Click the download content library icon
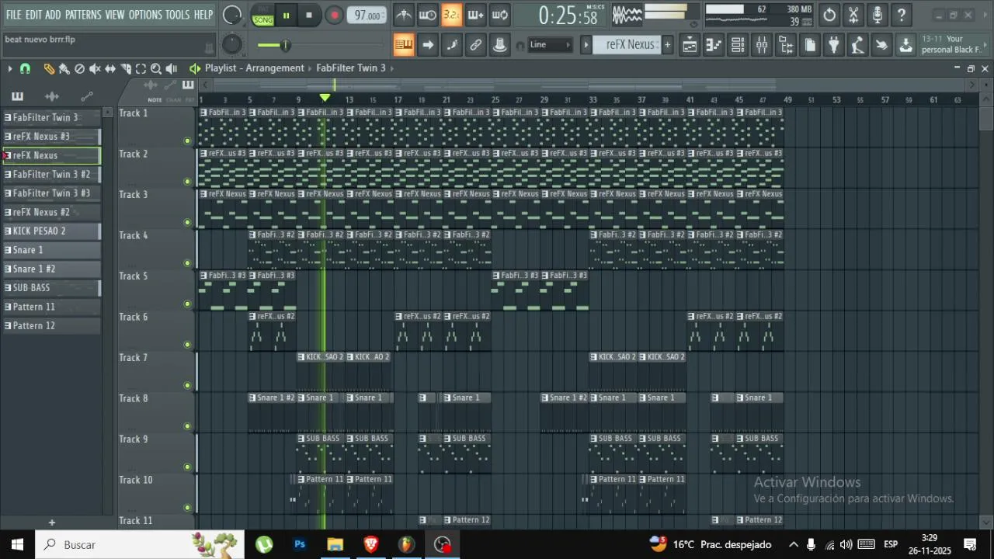994x559 pixels. (906, 45)
